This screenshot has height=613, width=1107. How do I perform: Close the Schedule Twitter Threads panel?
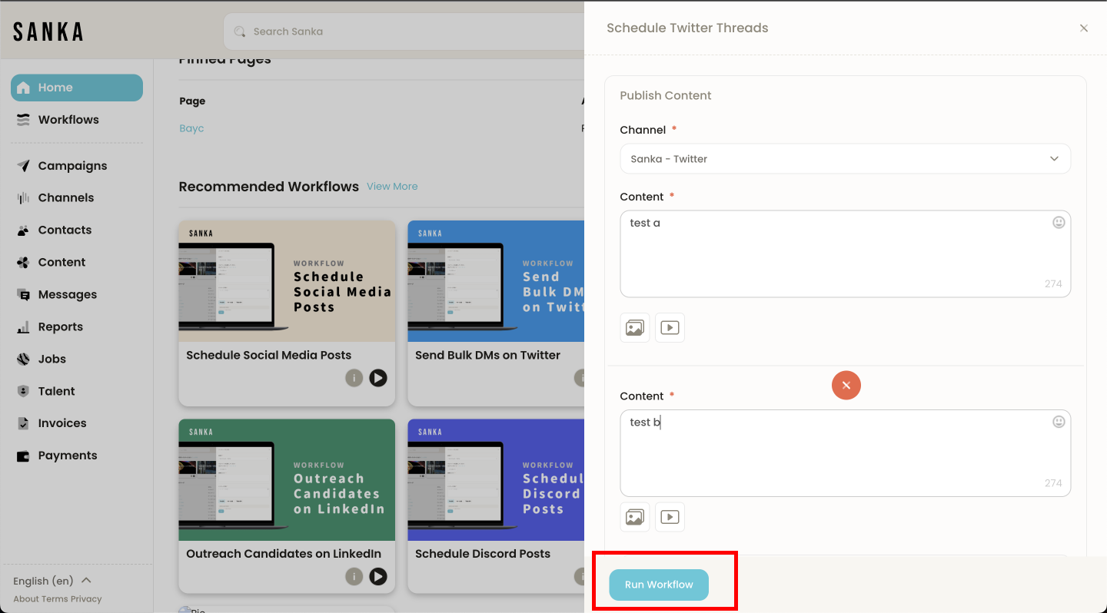point(1083,28)
